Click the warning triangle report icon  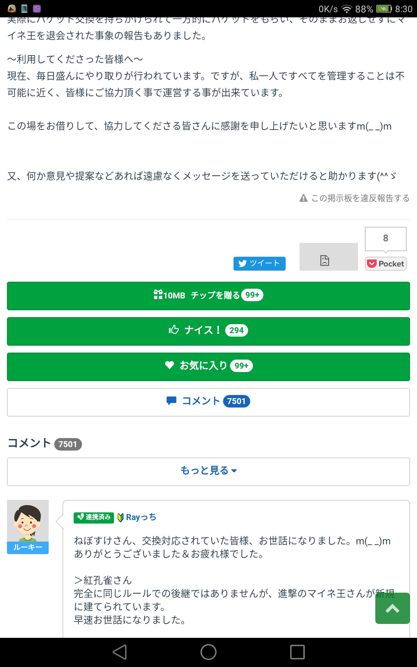tap(303, 198)
